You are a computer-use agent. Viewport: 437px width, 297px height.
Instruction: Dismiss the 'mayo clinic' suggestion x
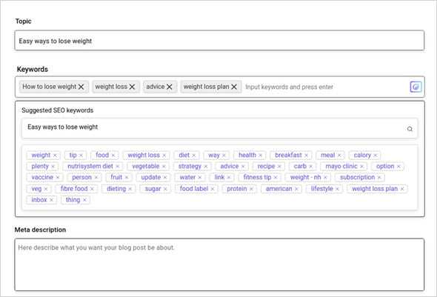click(x=361, y=167)
